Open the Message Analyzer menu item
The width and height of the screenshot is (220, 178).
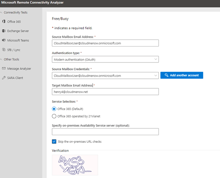(19, 68)
